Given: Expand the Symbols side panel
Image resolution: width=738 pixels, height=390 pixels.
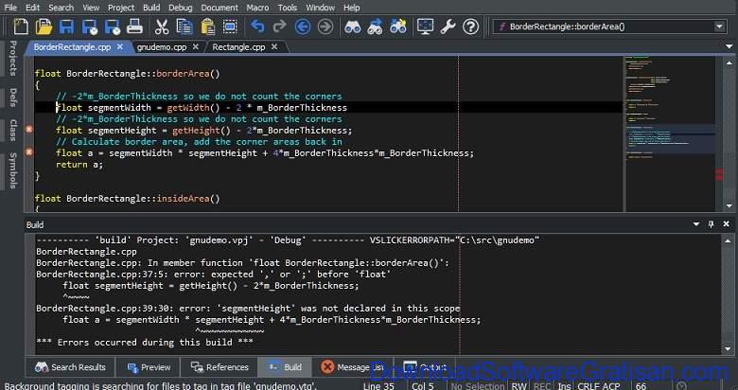Looking at the screenshot, I should coord(12,170).
